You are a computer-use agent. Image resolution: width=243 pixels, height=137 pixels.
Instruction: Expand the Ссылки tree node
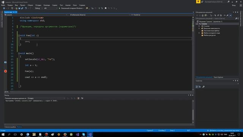tap(199, 26)
